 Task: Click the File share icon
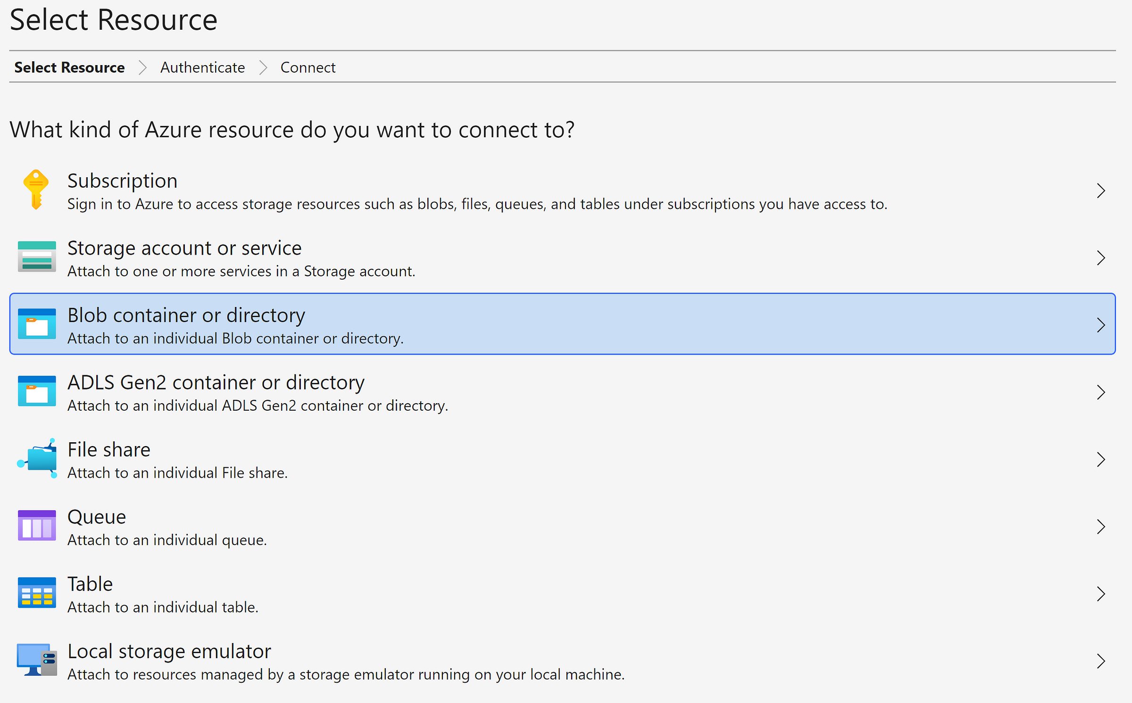coord(37,458)
